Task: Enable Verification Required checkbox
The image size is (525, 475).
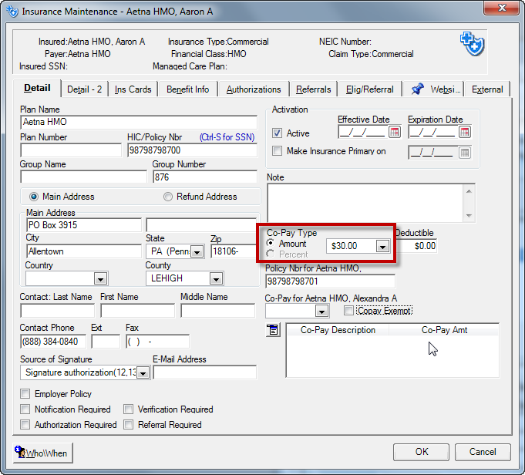Action: pos(128,409)
